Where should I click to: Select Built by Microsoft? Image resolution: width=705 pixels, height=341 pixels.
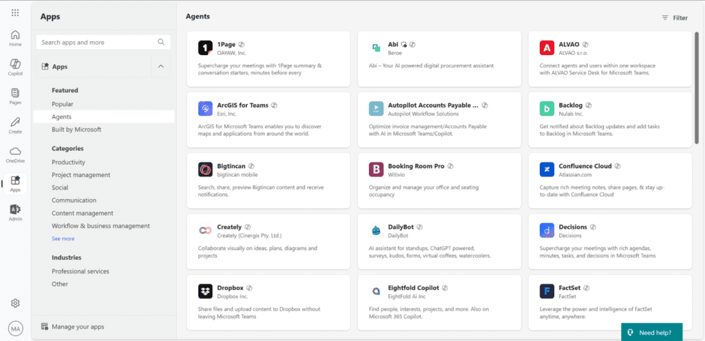coord(76,129)
